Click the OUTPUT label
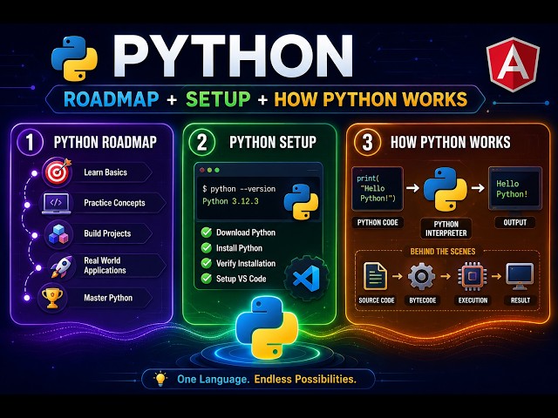 click(515, 223)
